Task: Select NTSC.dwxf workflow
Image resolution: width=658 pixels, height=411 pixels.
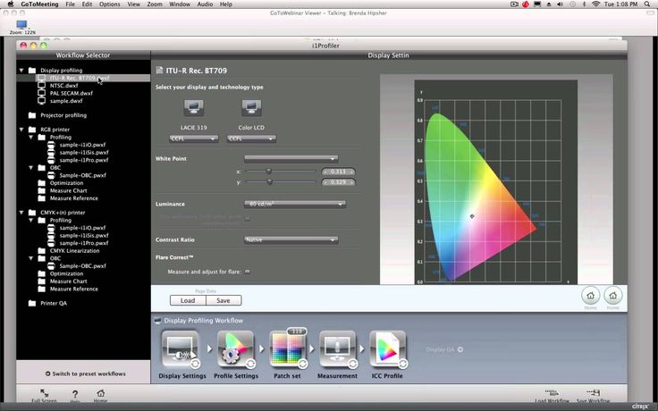Action: tap(63, 86)
